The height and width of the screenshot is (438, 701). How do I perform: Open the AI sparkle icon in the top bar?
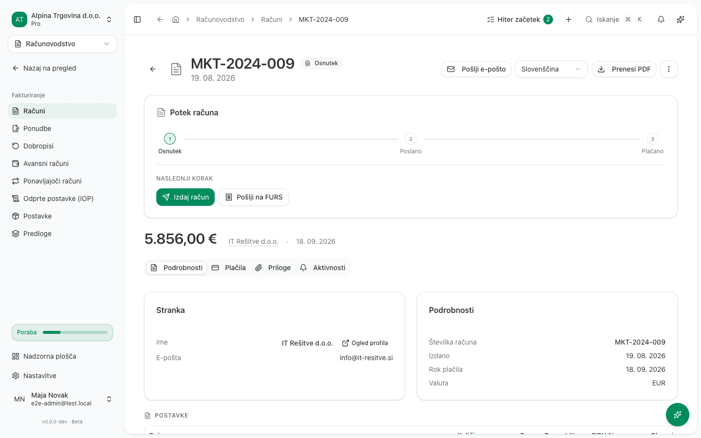point(681,19)
